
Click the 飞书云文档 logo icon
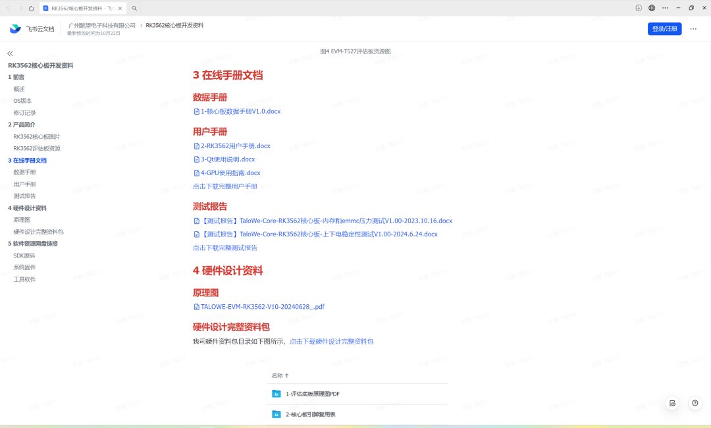pyautogui.click(x=16, y=29)
